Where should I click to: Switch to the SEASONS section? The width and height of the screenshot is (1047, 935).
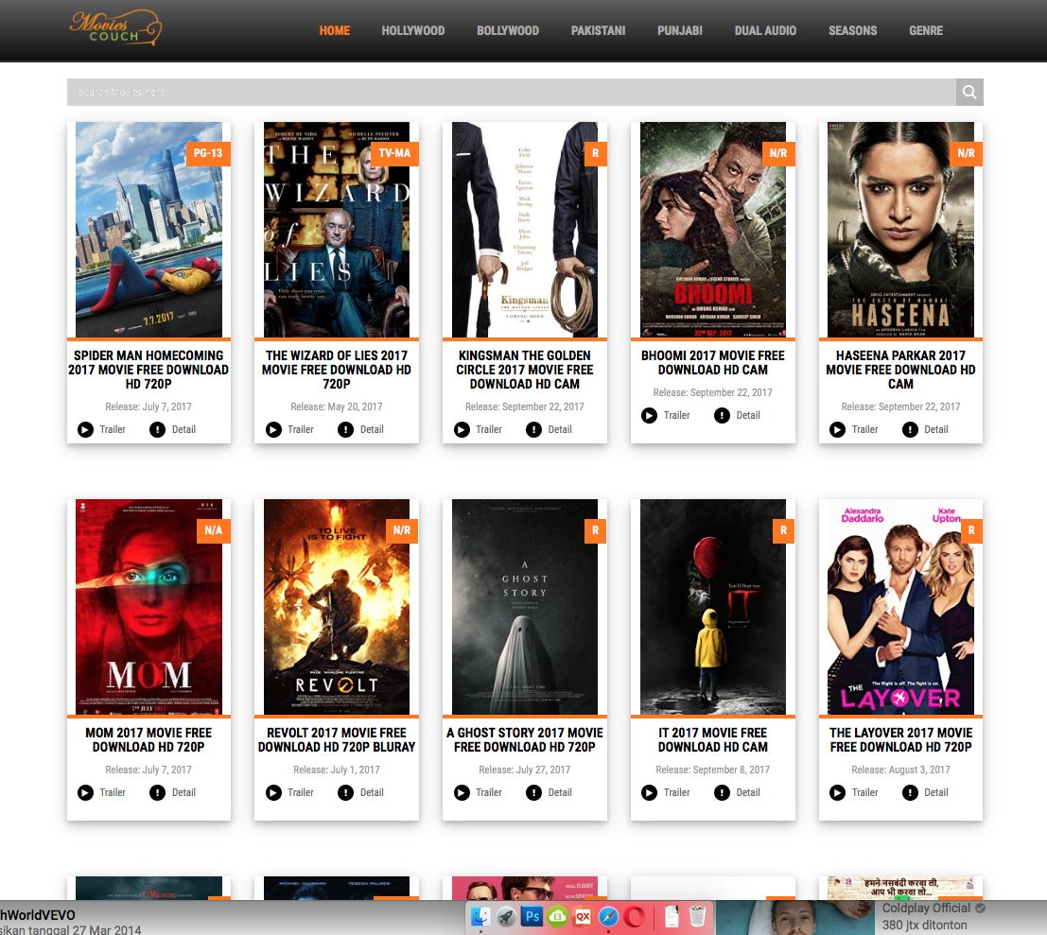click(852, 30)
